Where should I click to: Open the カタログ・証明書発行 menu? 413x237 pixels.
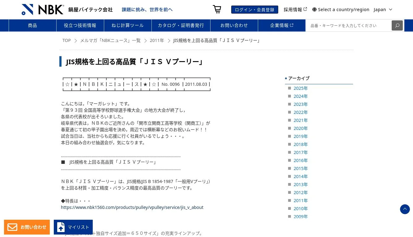[x=181, y=25]
